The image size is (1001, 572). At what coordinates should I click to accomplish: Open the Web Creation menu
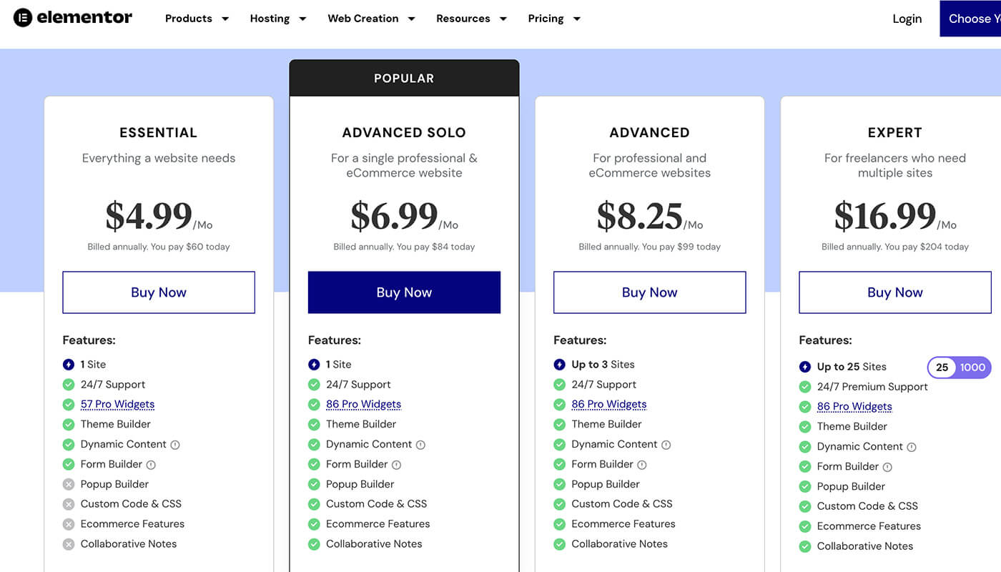coord(363,19)
